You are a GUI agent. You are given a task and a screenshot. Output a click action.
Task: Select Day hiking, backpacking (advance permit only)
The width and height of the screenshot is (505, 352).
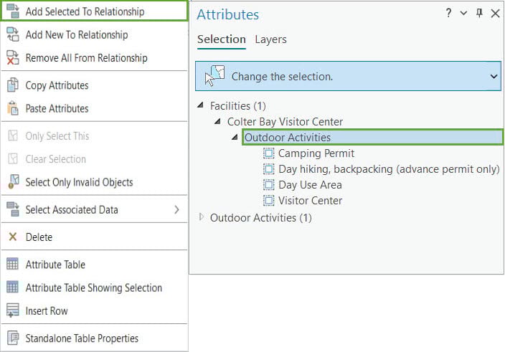pyautogui.click(x=389, y=169)
